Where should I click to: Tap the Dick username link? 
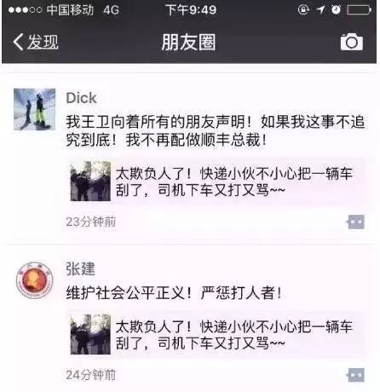tap(81, 98)
